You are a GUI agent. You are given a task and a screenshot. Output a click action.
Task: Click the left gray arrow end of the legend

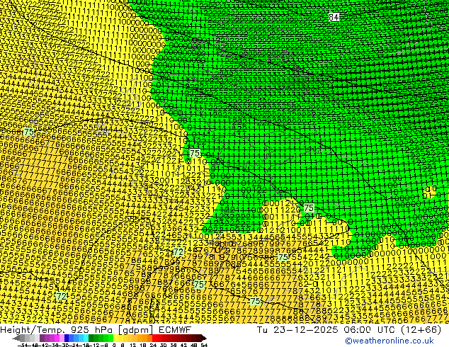tap(16, 339)
